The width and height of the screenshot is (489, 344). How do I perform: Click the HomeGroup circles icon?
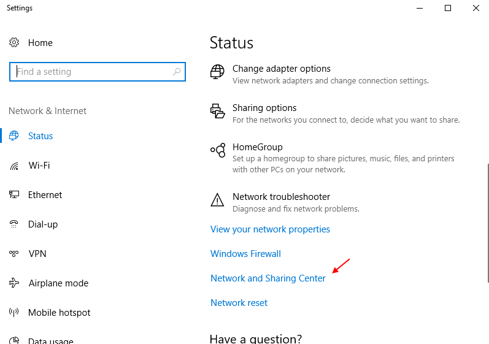(218, 150)
